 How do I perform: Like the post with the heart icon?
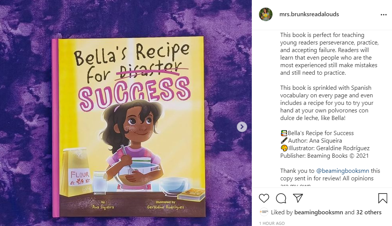tap(264, 198)
